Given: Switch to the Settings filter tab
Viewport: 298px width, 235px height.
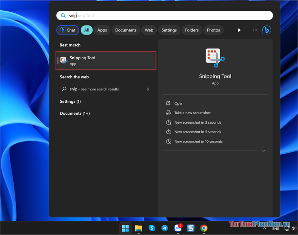Looking at the screenshot, I should [169, 30].
